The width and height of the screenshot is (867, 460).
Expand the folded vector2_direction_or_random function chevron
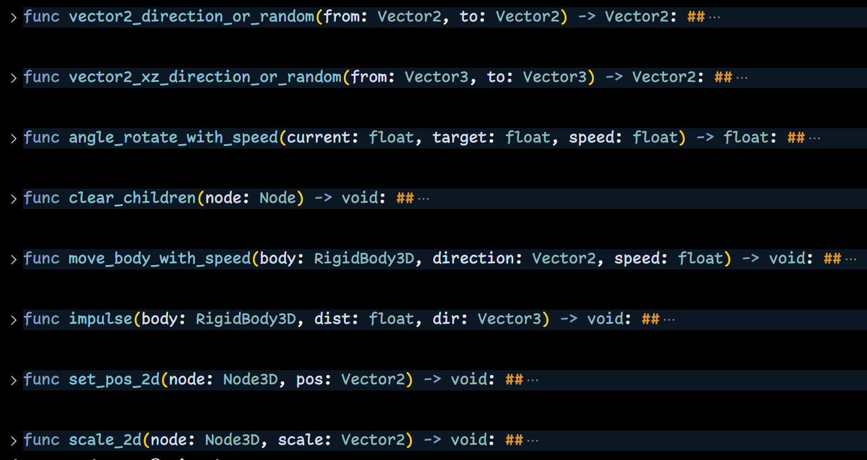tap(13, 17)
